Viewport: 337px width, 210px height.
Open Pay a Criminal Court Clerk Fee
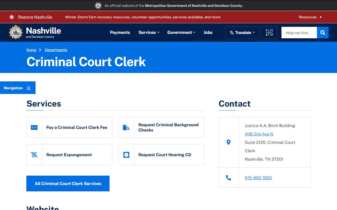69,127
